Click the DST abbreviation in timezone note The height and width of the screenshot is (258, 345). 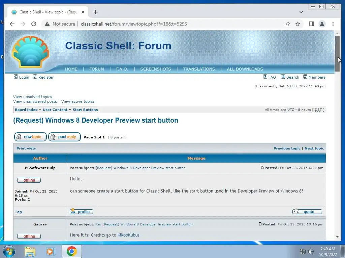pyautogui.click(x=318, y=110)
